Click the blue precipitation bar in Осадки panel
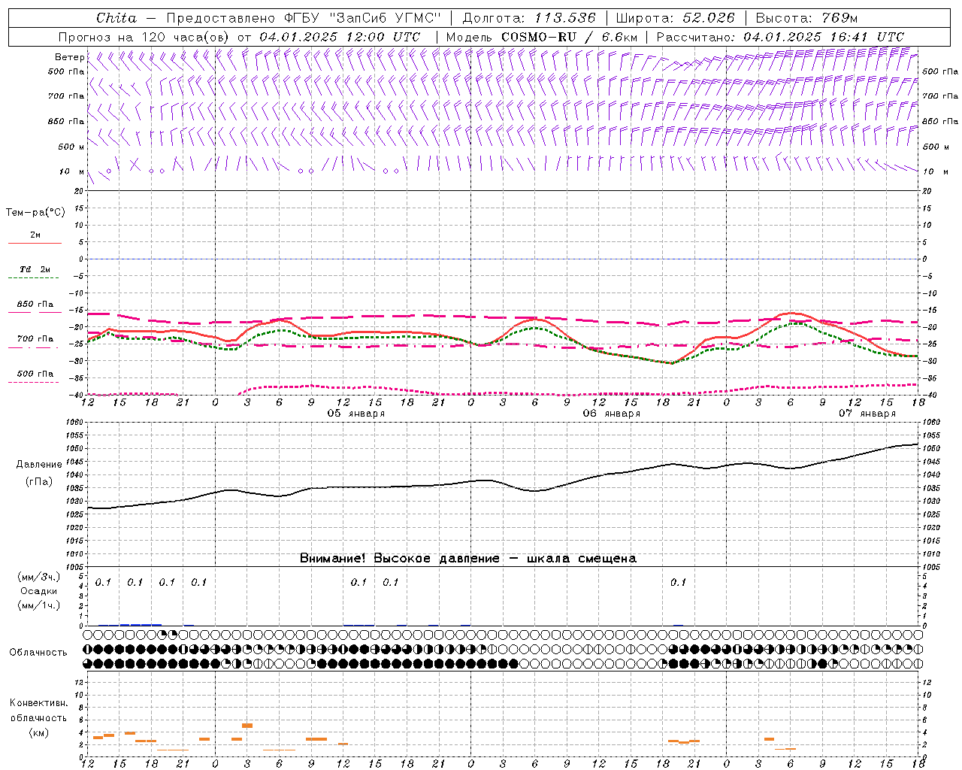 (141, 624)
